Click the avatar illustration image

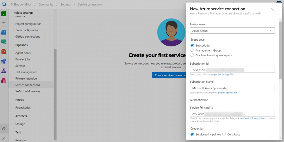click(x=171, y=33)
